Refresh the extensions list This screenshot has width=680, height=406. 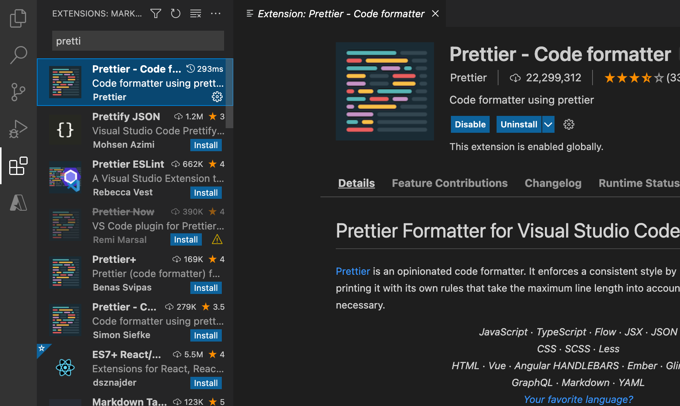pyautogui.click(x=176, y=14)
